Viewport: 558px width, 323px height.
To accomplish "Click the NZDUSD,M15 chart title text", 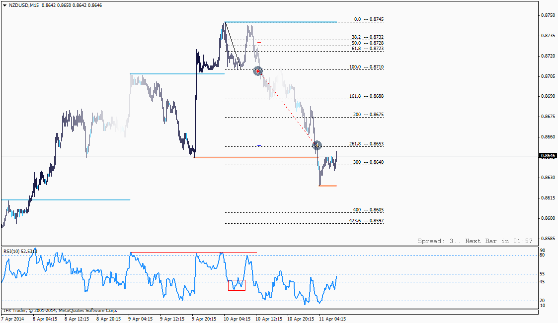I will [x=23, y=5].
